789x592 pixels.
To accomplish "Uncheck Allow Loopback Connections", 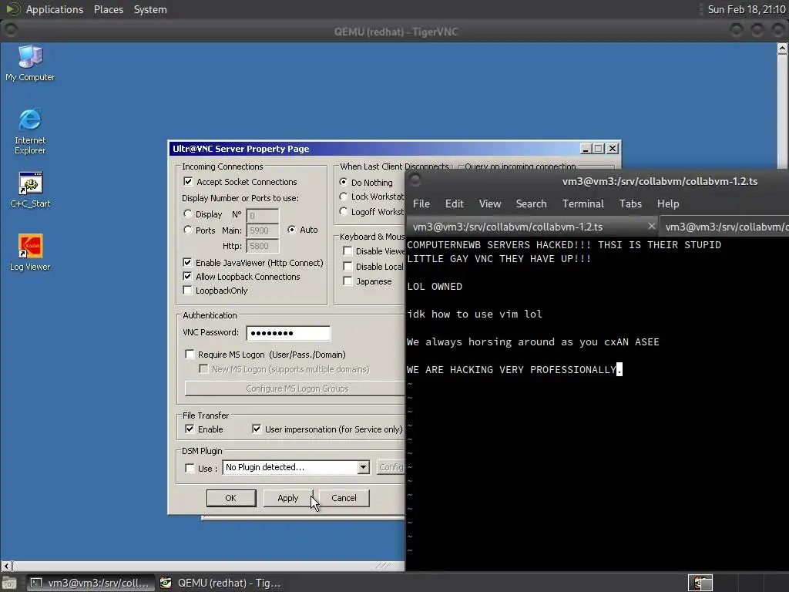I will point(187,277).
